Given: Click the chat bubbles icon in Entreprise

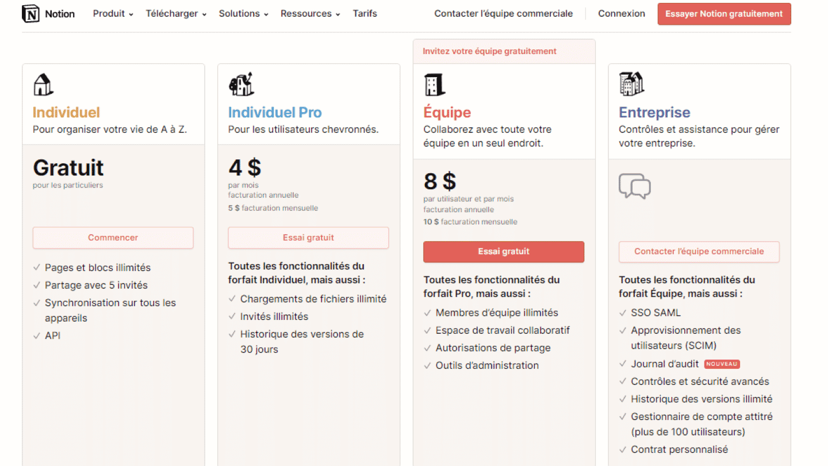Looking at the screenshot, I should pyautogui.click(x=635, y=186).
